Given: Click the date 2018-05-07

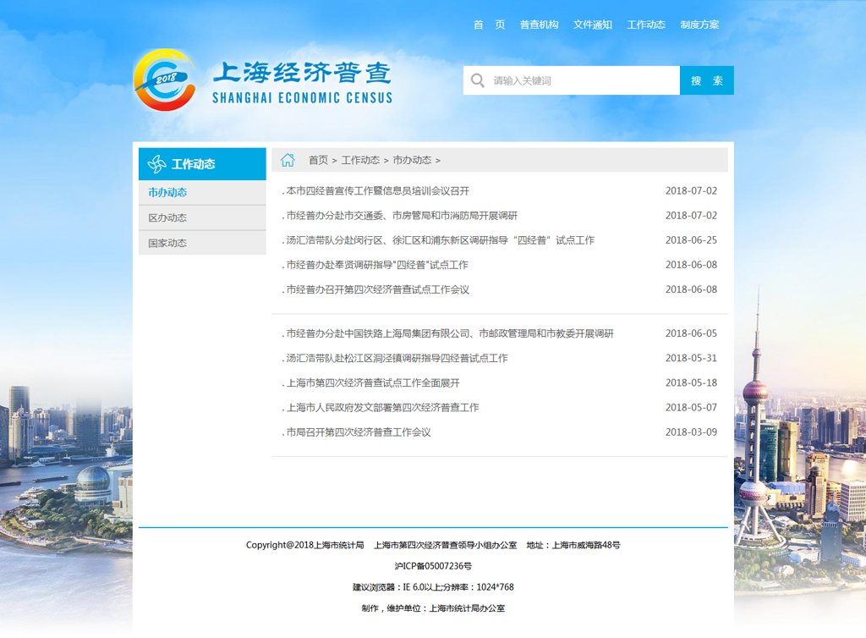Looking at the screenshot, I should 691,408.
